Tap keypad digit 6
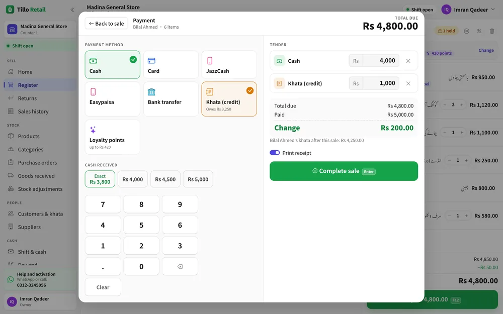The image size is (503, 314). click(180, 225)
